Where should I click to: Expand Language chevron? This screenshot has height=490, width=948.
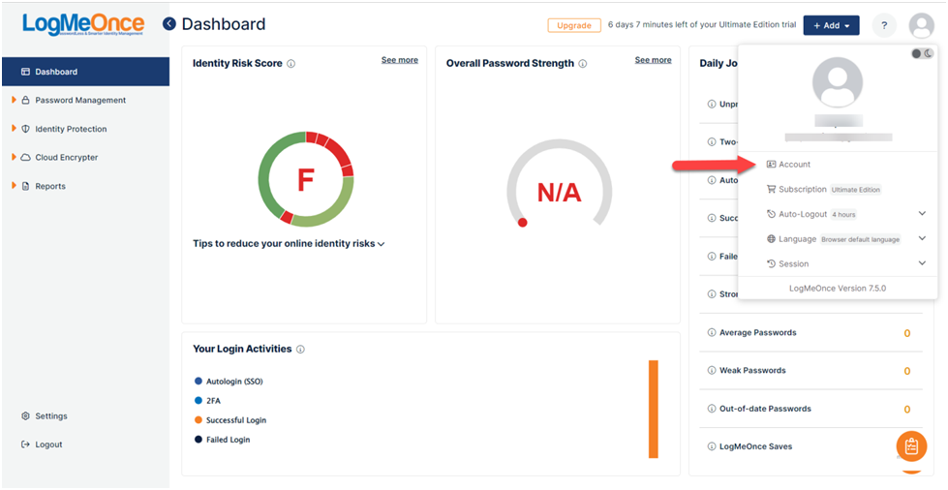click(x=922, y=238)
